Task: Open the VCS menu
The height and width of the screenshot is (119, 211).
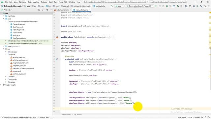Action: [66, 2]
